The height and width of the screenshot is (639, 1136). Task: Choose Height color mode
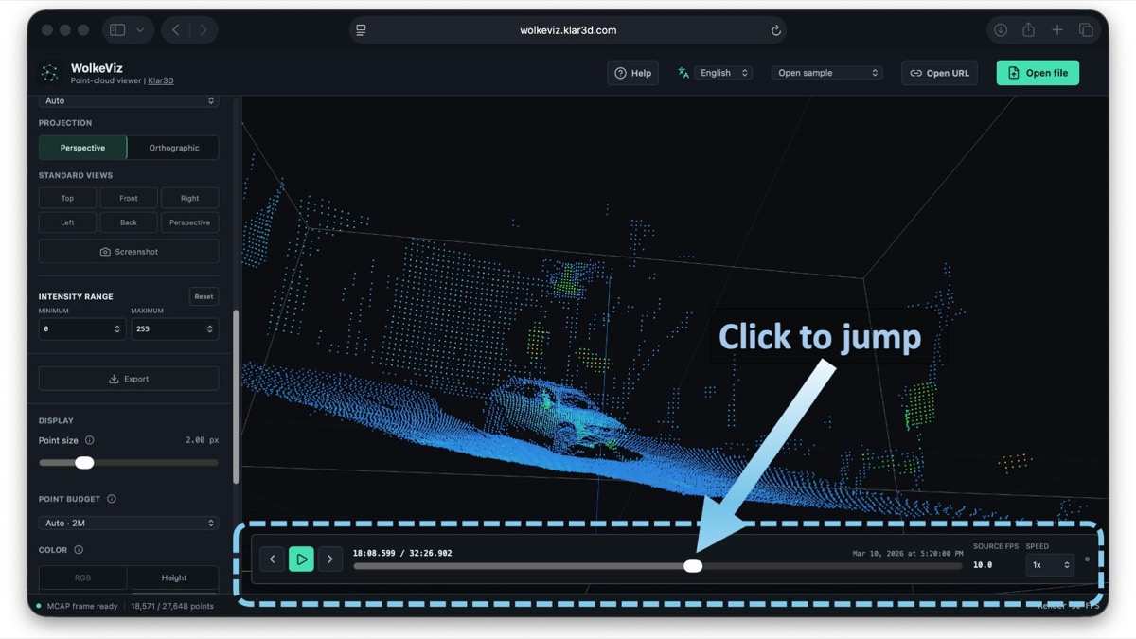pos(173,577)
